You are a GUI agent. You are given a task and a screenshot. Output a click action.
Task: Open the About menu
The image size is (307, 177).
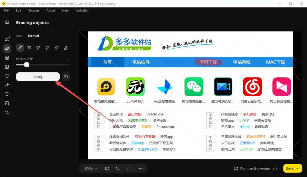(51, 10)
